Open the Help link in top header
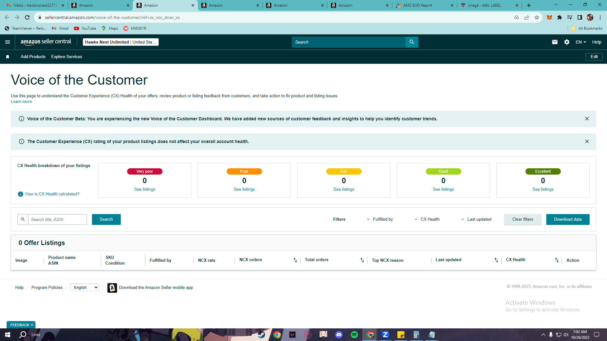Image resolution: width=607 pixels, height=341 pixels. (x=597, y=42)
